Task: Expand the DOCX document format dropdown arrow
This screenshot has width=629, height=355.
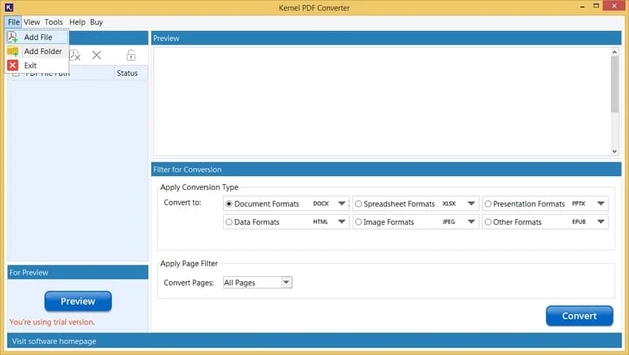Action: (342, 204)
